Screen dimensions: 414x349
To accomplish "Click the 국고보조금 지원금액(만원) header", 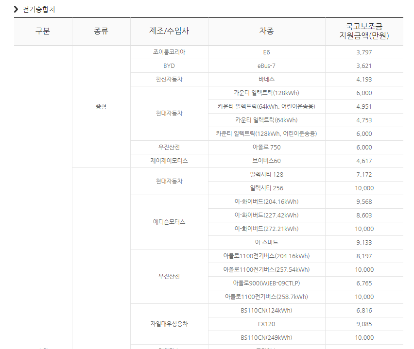I will point(364,31).
